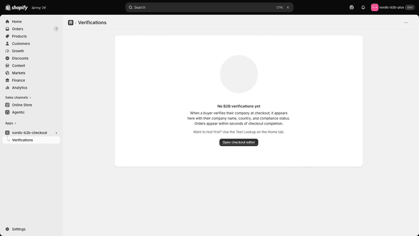Click the Customers person icon

pyautogui.click(x=7, y=44)
